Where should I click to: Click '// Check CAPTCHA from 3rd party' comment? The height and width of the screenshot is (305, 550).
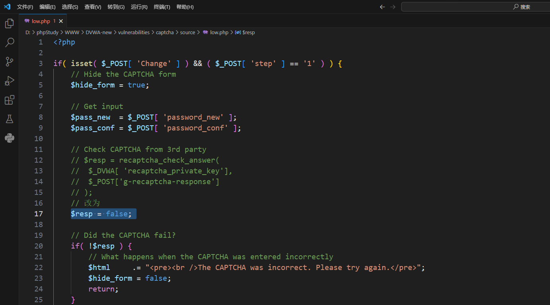click(138, 150)
